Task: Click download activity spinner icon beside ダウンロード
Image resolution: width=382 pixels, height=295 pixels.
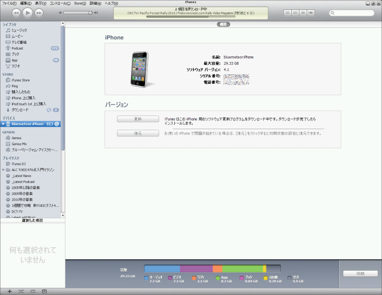Action: pyautogui.click(x=49, y=110)
